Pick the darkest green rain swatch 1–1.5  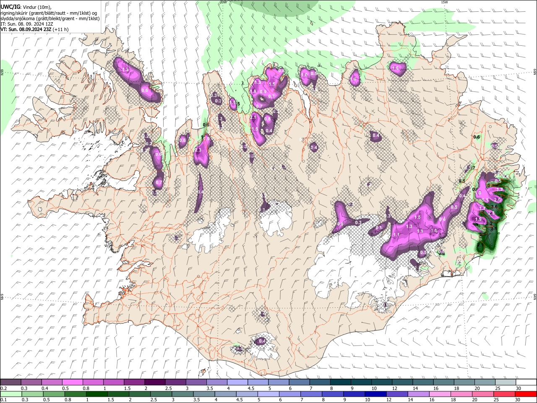point(97,394)
